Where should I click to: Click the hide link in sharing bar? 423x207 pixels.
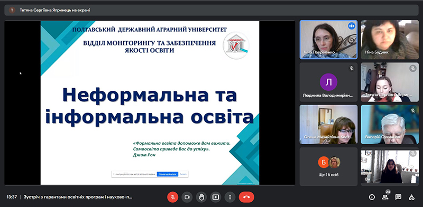click(x=183, y=174)
